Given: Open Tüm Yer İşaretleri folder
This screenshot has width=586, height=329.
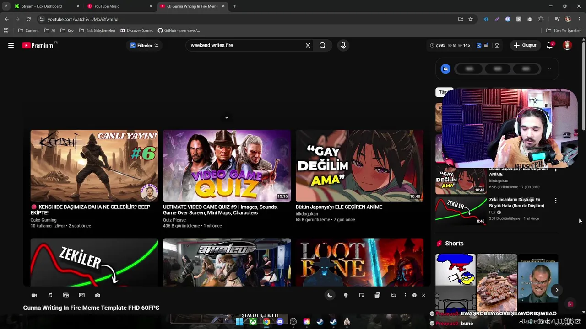Looking at the screenshot, I should tap(564, 31).
